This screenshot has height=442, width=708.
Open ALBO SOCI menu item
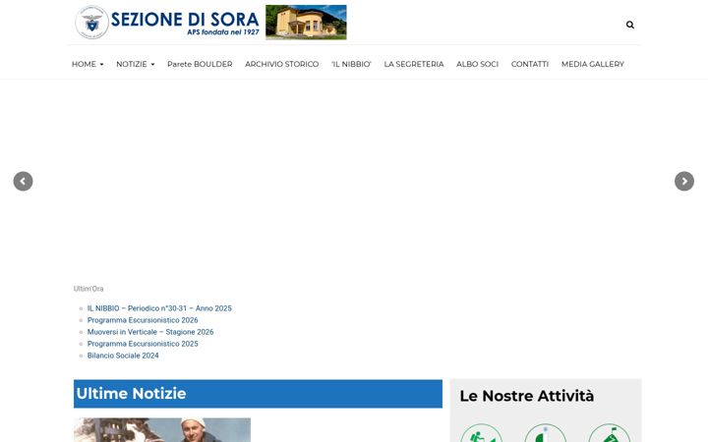(477, 64)
